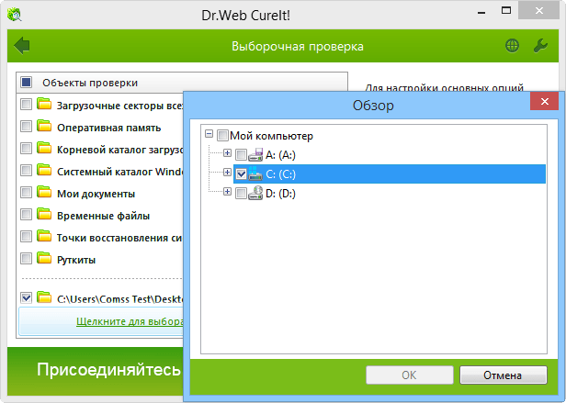The height and width of the screenshot is (403, 566).
Task: Check the Мой компьютер checkbox
Action: pyautogui.click(x=222, y=136)
